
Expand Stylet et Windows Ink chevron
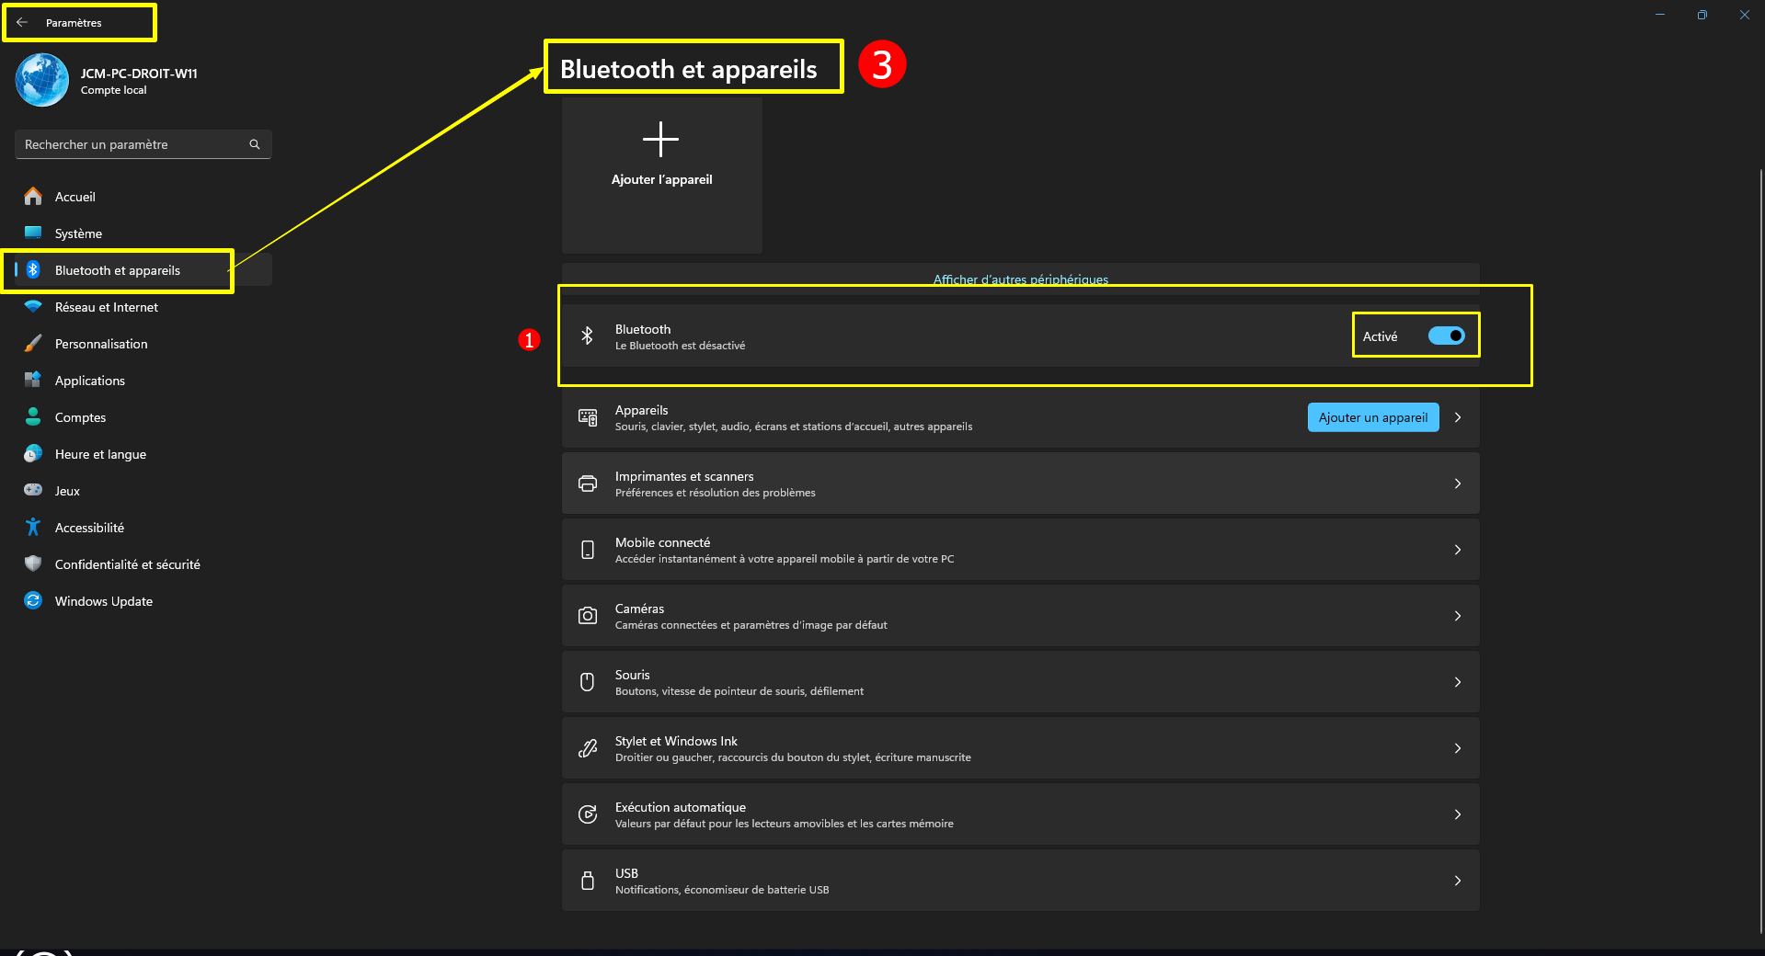pos(1458,748)
